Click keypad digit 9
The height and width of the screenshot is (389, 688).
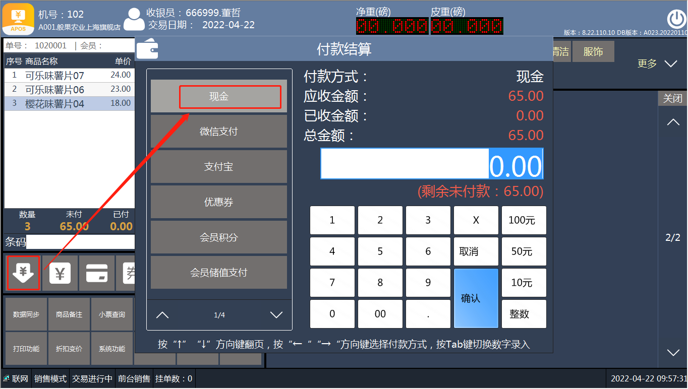[x=428, y=283]
